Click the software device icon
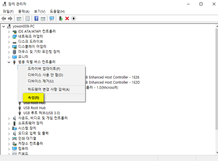The height and width of the screenshot is (161, 218). [x=14, y=123]
